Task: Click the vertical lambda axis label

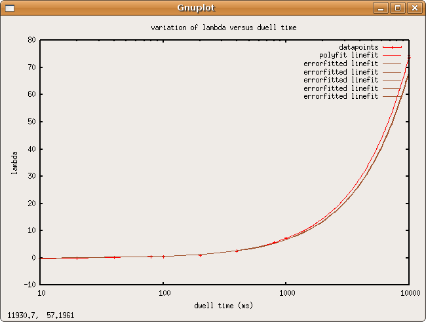Action: 14,162
